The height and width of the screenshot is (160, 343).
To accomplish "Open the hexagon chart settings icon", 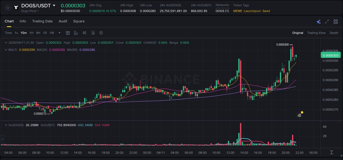I will pyautogui.click(x=101, y=33).
